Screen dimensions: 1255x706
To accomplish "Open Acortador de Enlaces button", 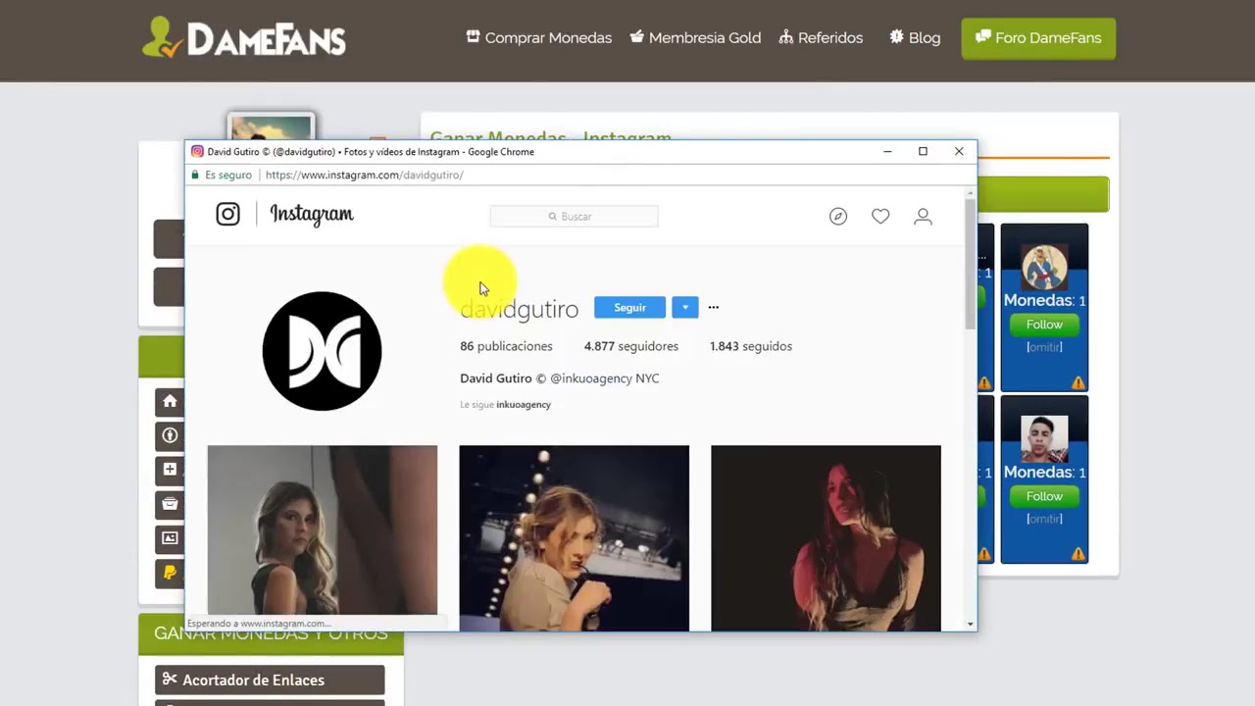I will (x=270, y=680).
